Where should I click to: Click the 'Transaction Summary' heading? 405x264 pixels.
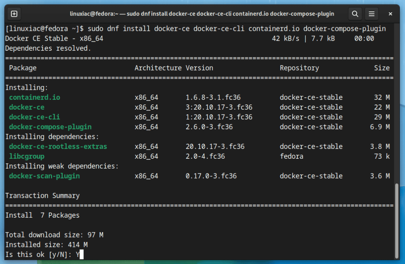click(42, 196)
